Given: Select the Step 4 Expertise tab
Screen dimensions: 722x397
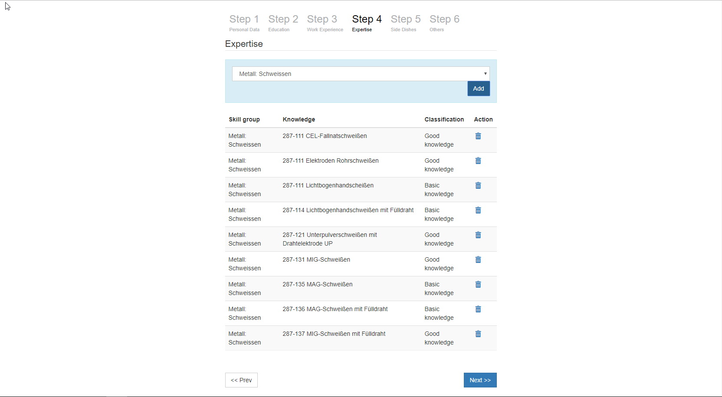Looking at the screenshot, I should tap(367, 23).
